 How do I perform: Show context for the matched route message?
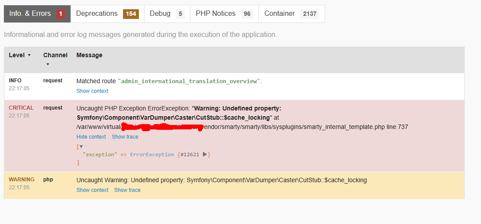[92, 91]
